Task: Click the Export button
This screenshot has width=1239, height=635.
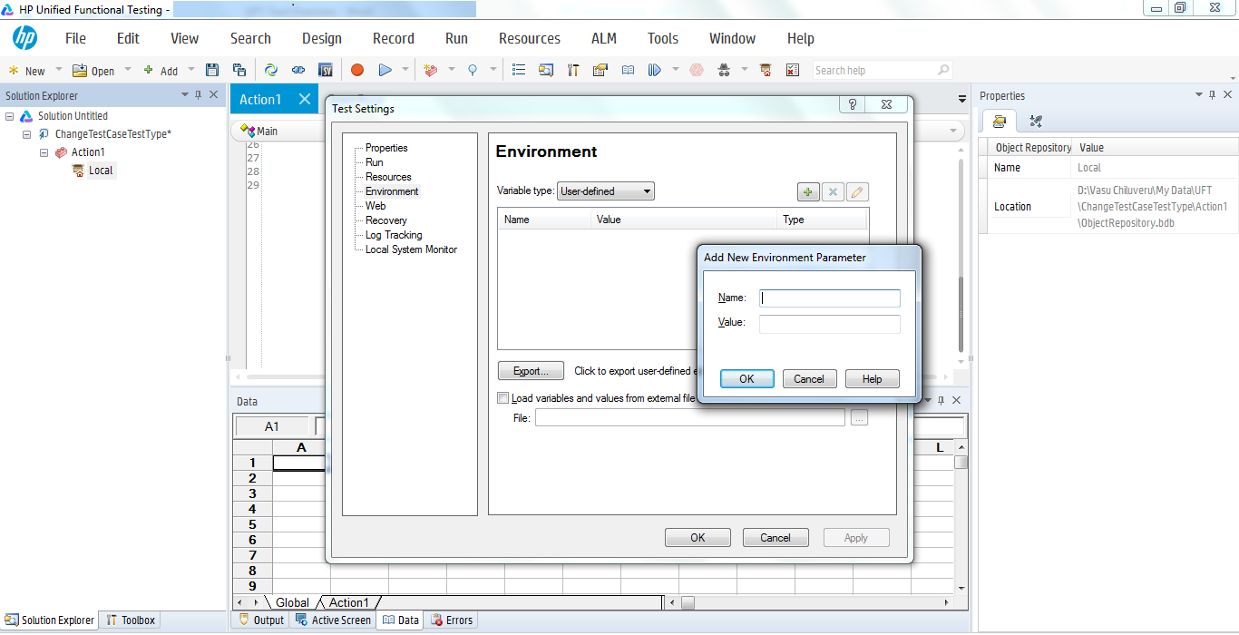Action: (x=531, y=371)
